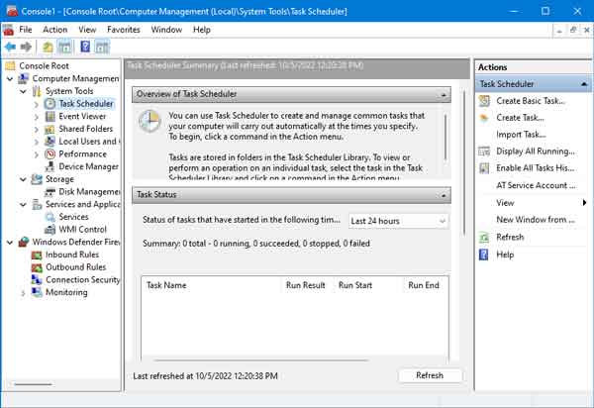This screenshot has width=594, height=408.
Task: Click the Computer Management tree icon
Action: 24,78
